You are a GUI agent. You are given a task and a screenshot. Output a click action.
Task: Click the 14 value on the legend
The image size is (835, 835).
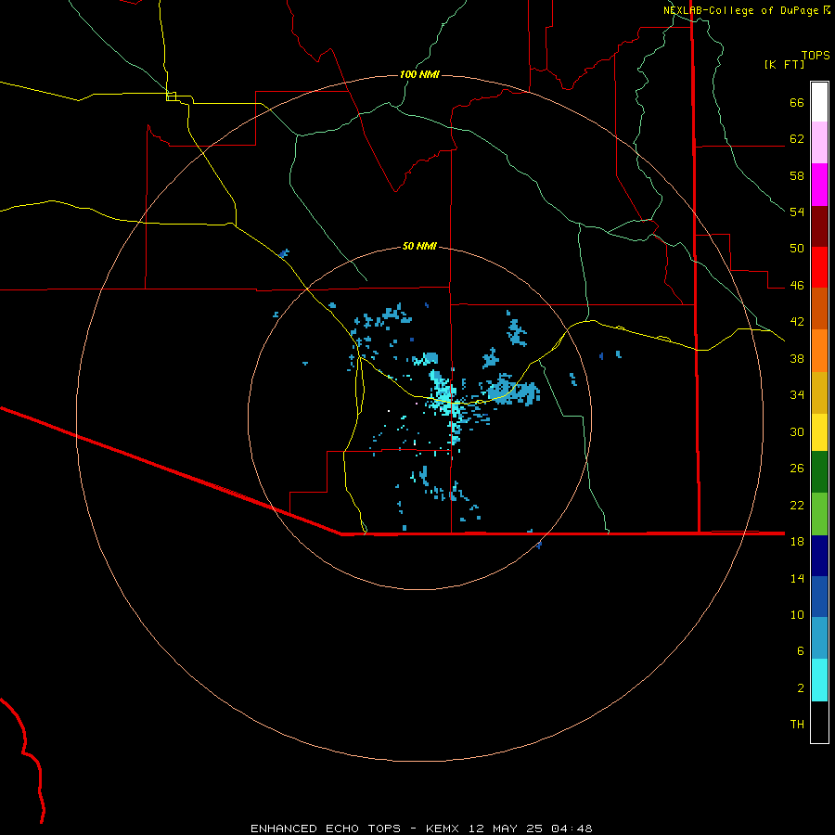(797, 578)
